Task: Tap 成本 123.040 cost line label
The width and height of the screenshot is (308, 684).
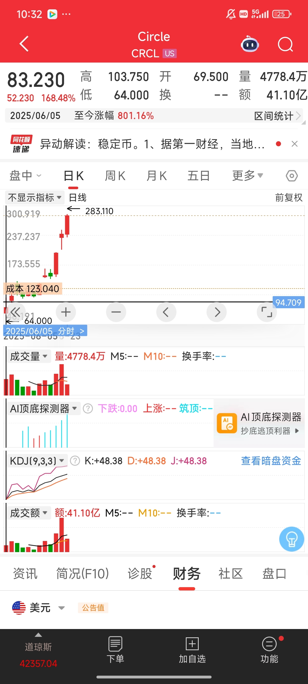Action: tap(33, 289)
